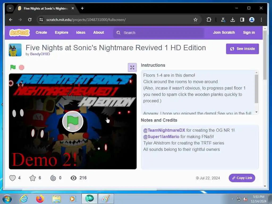
Task: Click the Instructions box scroll-up arrow
Action: tap(256, 72)
